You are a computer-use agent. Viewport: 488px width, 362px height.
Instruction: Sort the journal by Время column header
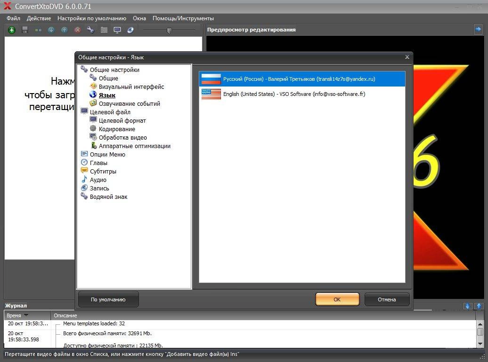point(27,315)
